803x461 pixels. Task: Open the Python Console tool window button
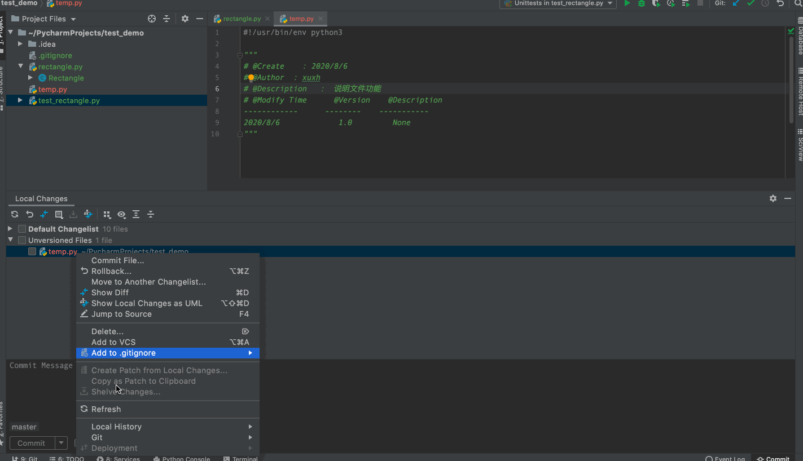pos(181,459)
